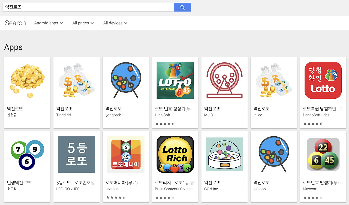This screenshot has height=205, width=349.
Task: View developer Brain Contents Co., Ltd page
Action: point(174,189)
